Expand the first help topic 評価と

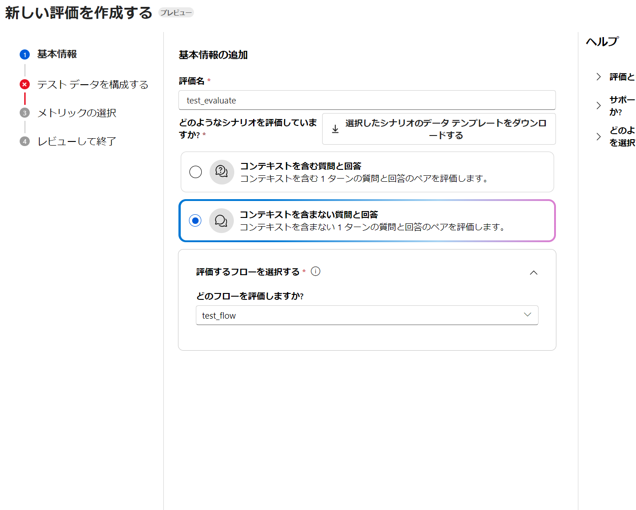pyautogui.click(x=598, y=76)
